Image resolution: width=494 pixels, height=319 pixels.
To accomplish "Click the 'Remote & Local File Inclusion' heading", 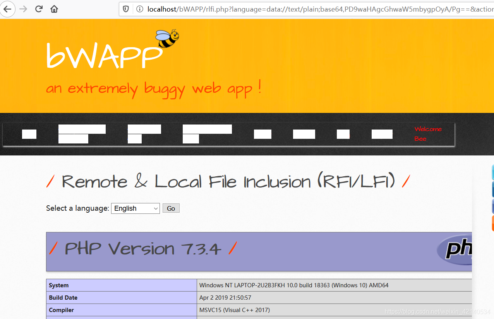I will click(228, 181).
